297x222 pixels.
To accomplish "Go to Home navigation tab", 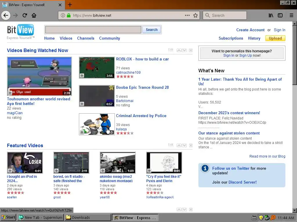I will coord(49,38).
